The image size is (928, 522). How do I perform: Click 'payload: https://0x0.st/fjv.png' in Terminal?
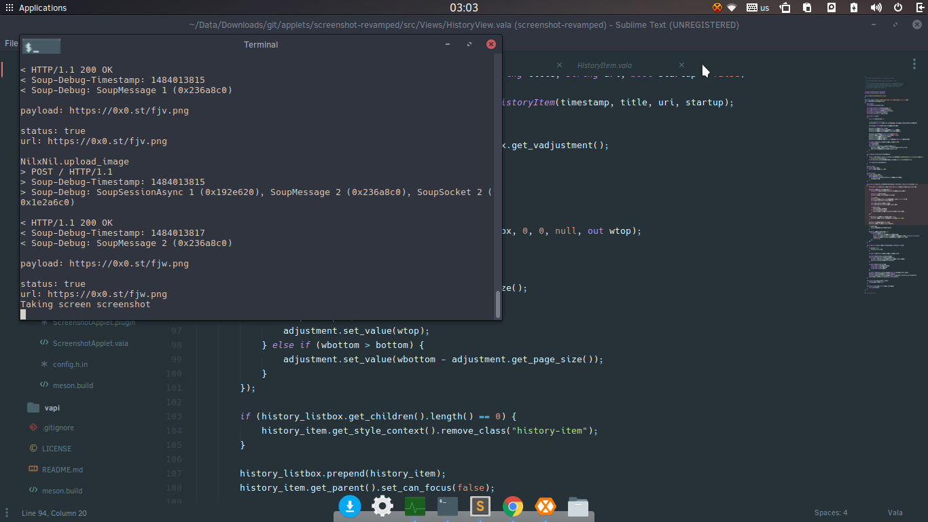click(x=105, y=110)
